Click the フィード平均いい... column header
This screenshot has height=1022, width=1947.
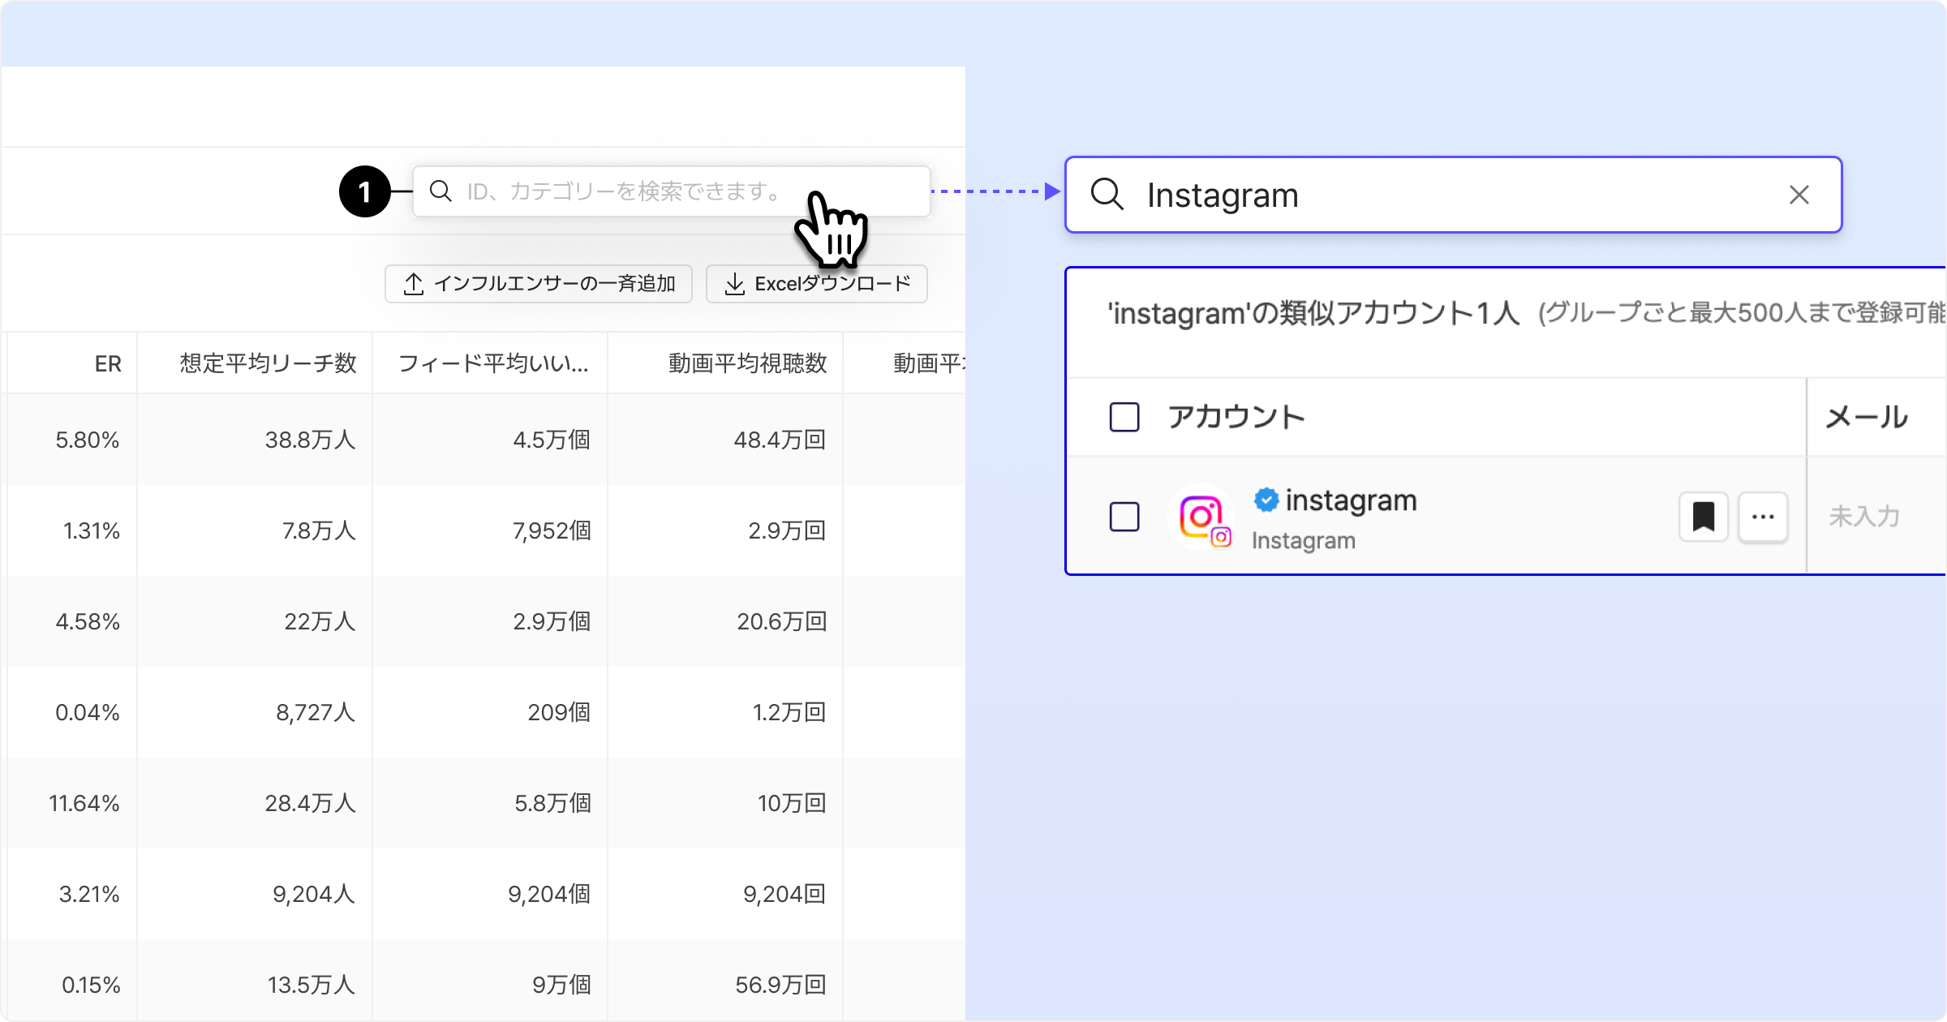[493, 363]
